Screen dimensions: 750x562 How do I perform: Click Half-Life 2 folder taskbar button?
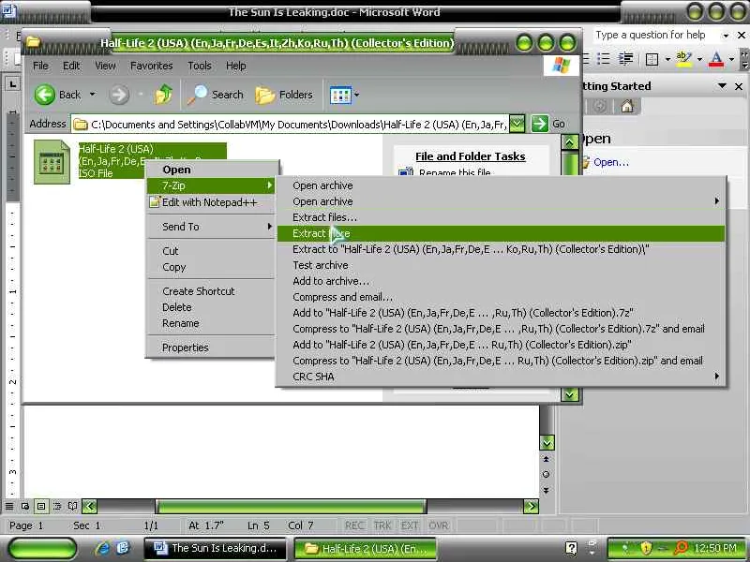pos(366,548)
